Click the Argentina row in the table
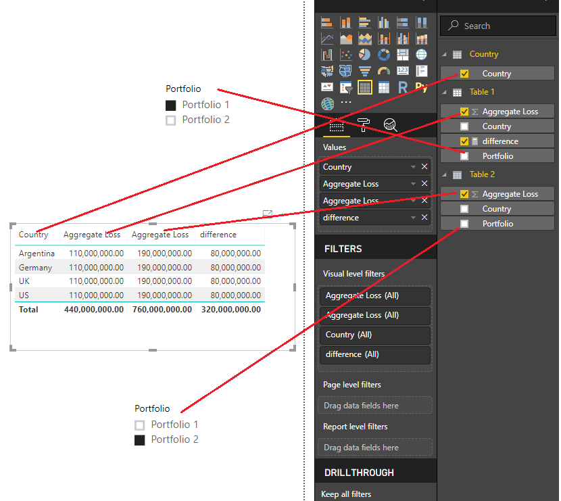Screen dimensions: 561x501 (x=139, y=254)
